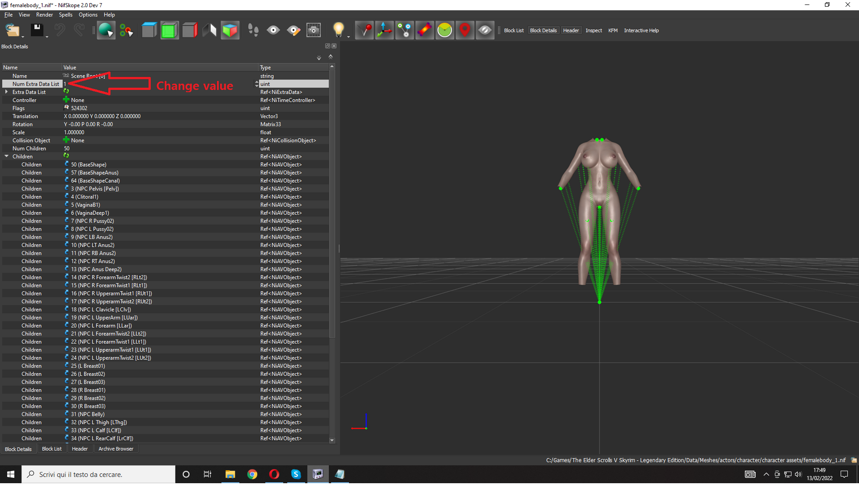Viewport: 859px width, 485px height.
Task: Select the 50 (BaseShape) child row
Action: tap(165, 164)
